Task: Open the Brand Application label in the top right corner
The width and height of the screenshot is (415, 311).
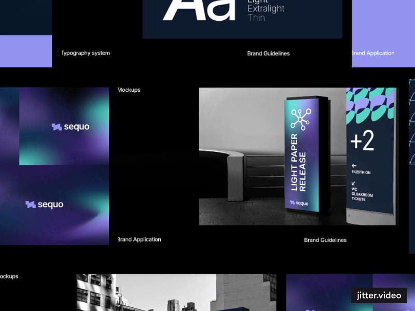Action: [x=372, y=52]
